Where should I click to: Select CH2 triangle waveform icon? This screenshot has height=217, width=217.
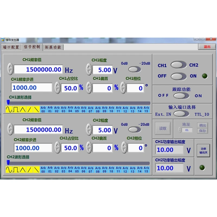(23, 170)
